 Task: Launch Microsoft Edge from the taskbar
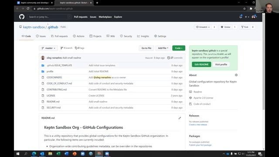tap(34, 154)
